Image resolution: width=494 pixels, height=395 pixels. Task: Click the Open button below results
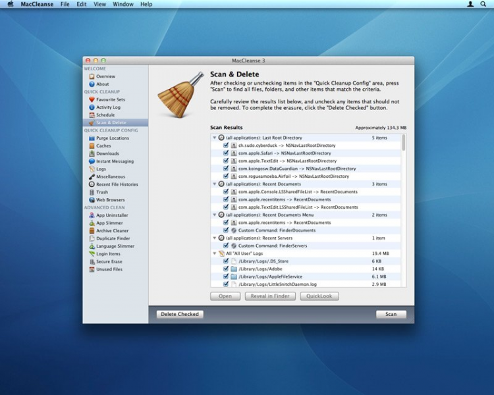(225, 296)
